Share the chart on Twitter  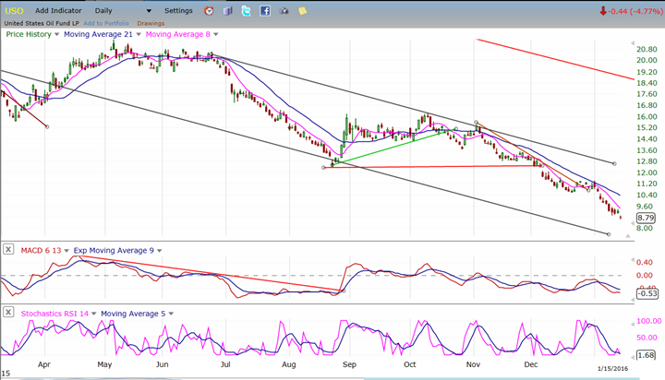(247, 11)
